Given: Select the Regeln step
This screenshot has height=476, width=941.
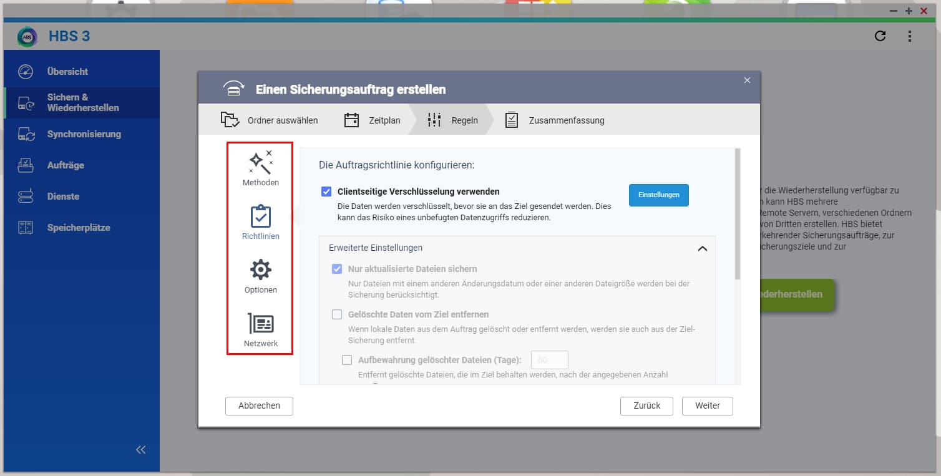Looking at the screenshot, I should (452, 120).
